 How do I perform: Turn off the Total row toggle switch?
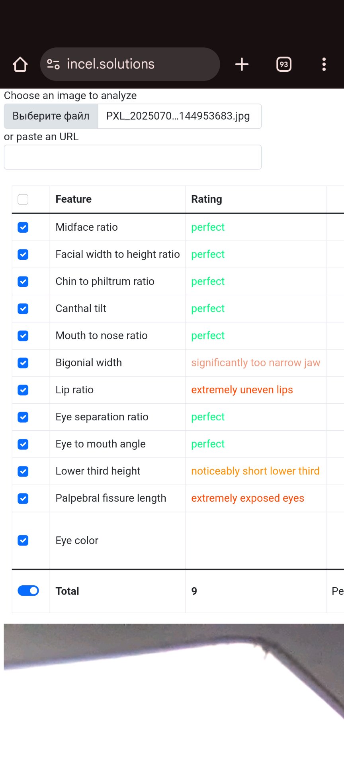point(28,590)
